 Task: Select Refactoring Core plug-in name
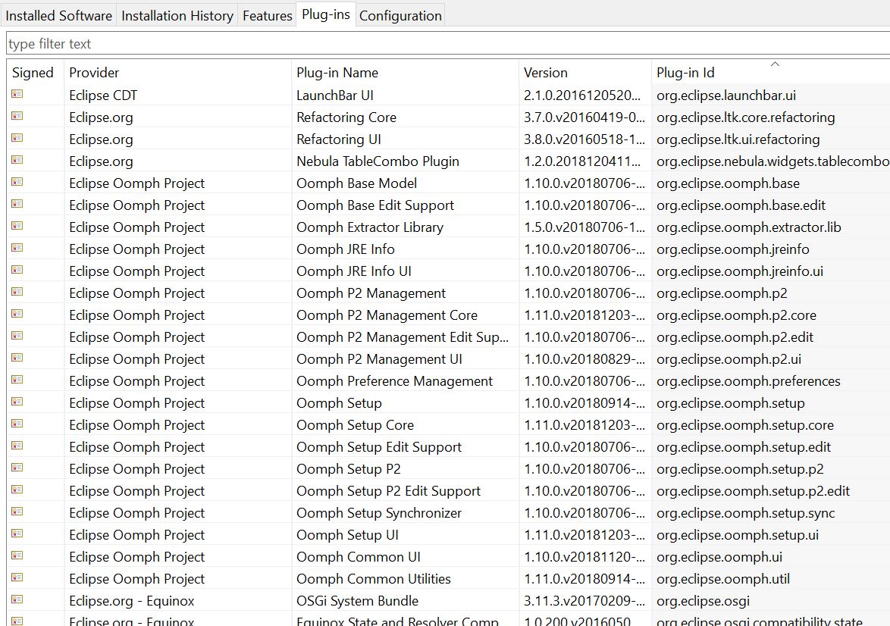coord(346,117)
